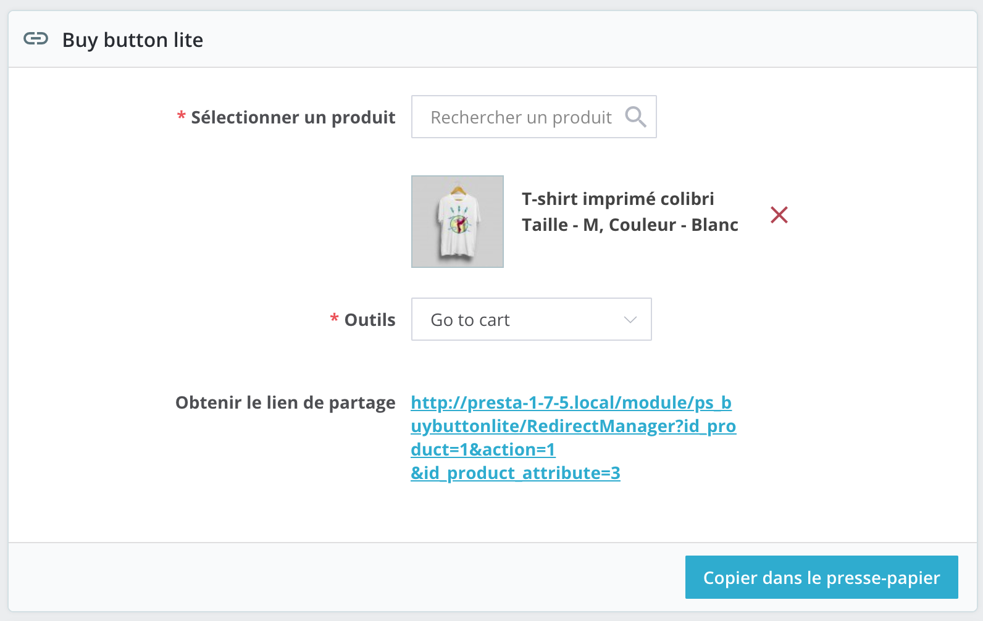983x621 pixels.
Task: Focus the Rechercher un produit search field
Action: (x=521, y=117)
